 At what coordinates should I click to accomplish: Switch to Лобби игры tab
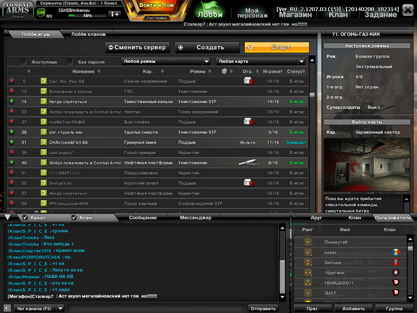(x=36, y=34)
